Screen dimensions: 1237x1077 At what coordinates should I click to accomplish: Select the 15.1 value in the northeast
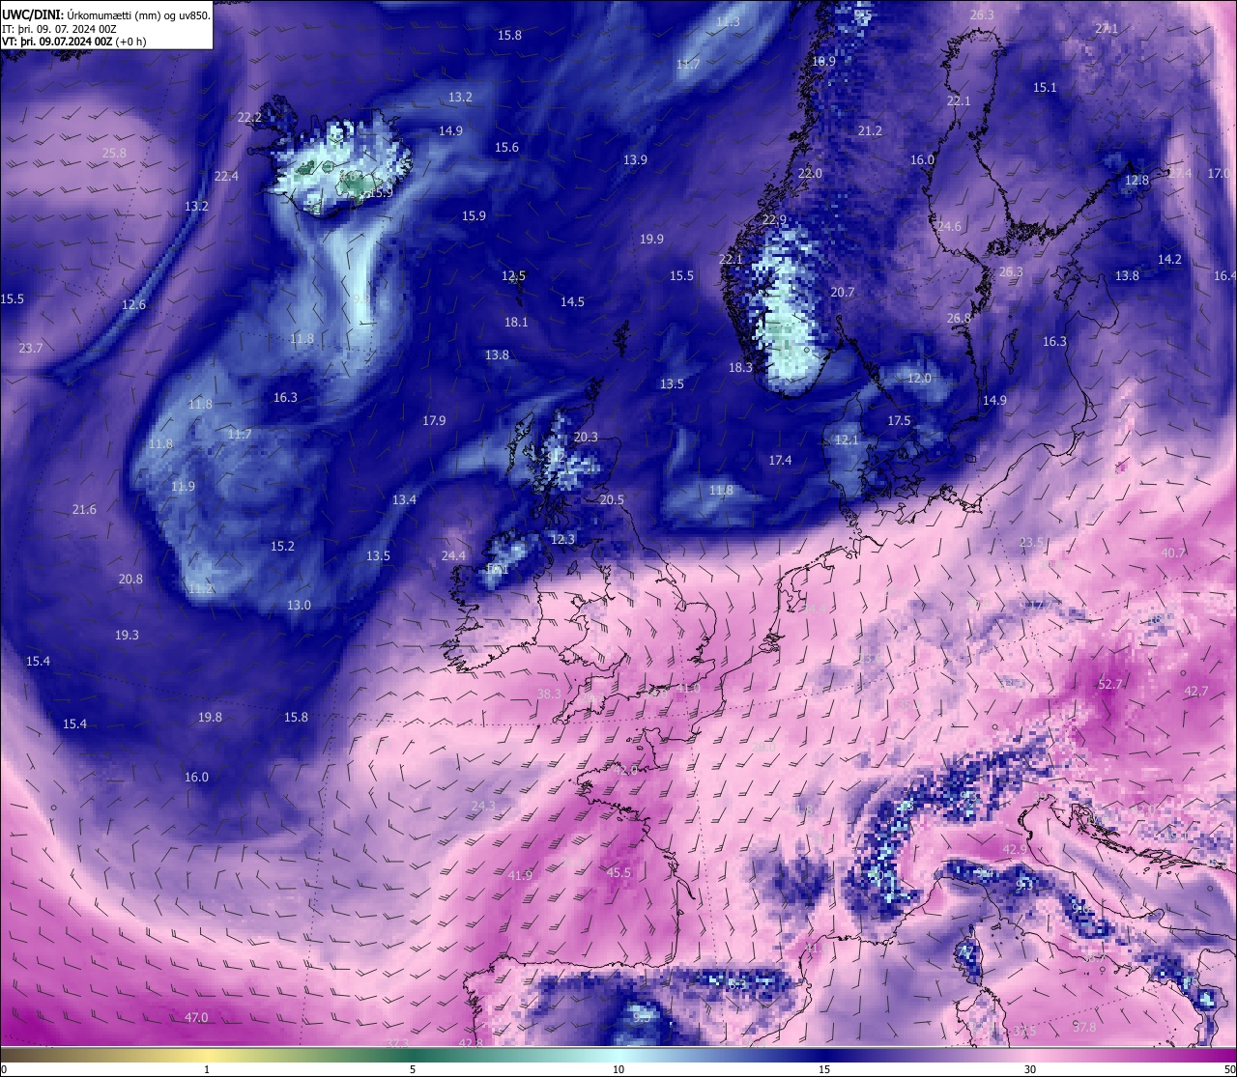point(1045,88)
